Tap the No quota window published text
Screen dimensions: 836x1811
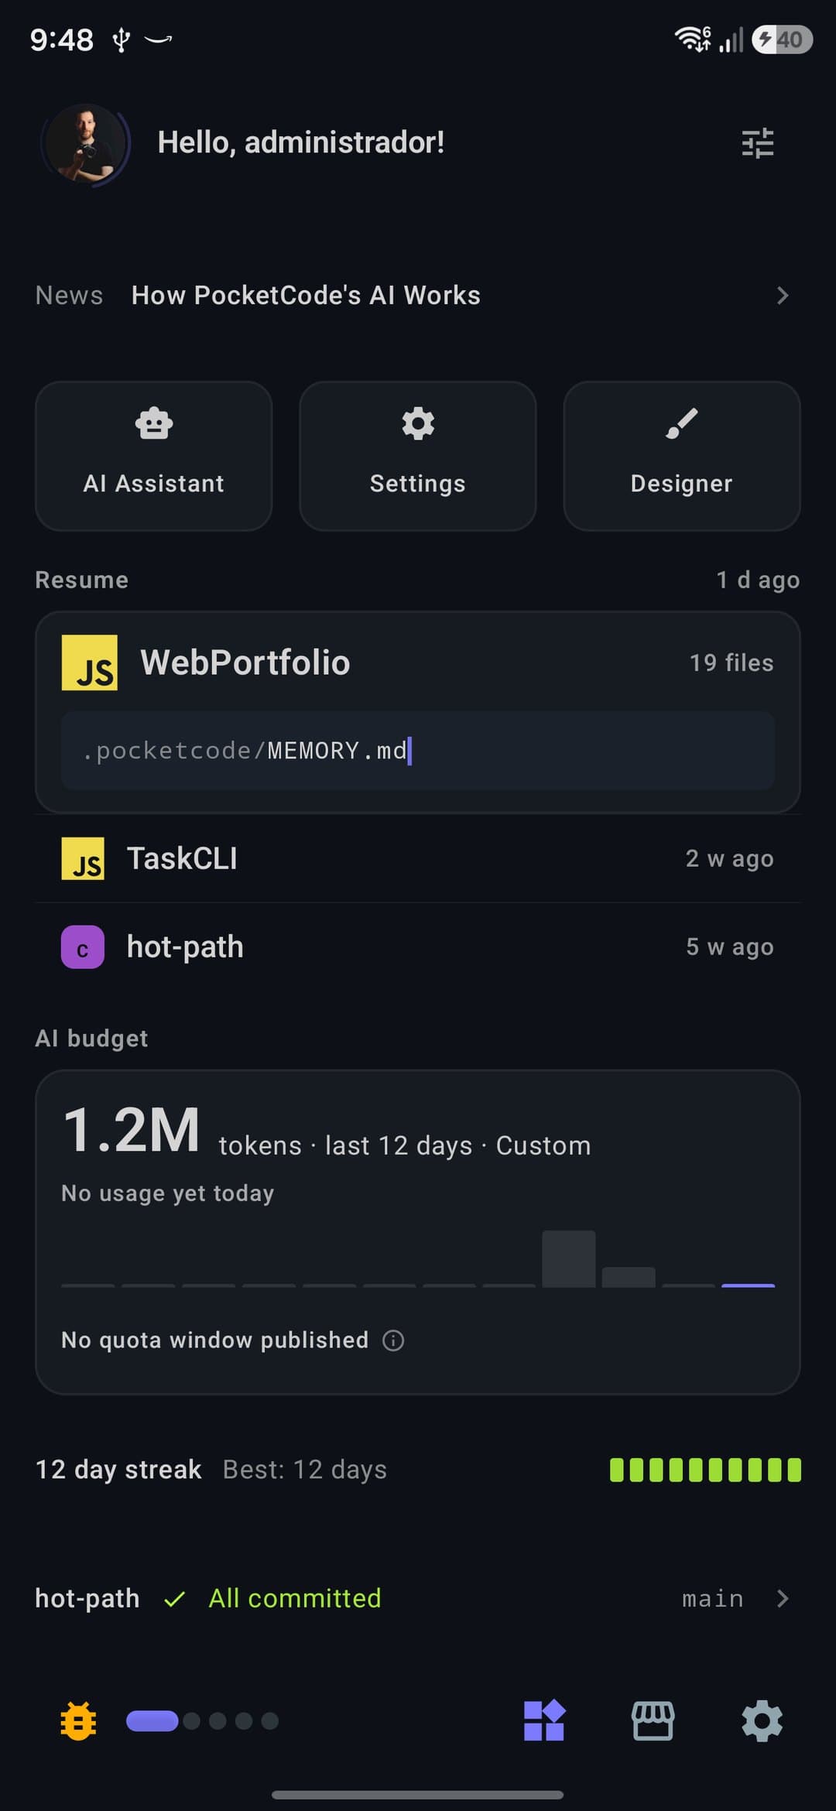215,1340
